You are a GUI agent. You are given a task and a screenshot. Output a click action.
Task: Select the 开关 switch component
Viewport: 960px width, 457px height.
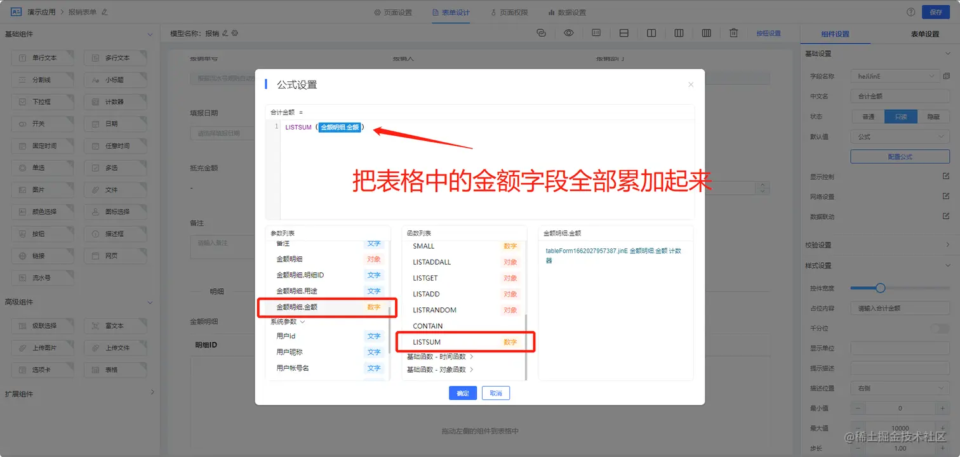(x=43, y=124)
